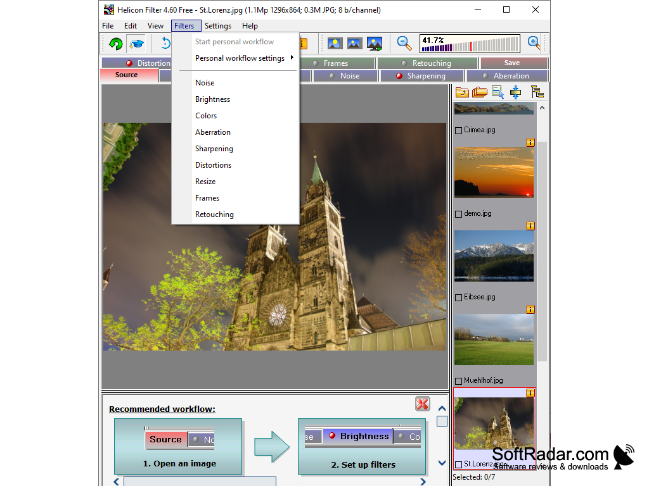The height and width of the screenshot is (486, 649).
Task: Check the demo.jpg checkbox
Action: click(458, 214)
